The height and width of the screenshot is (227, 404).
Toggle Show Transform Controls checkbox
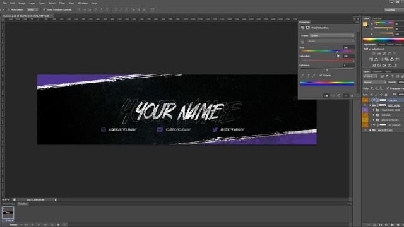(x=44, y=9)
